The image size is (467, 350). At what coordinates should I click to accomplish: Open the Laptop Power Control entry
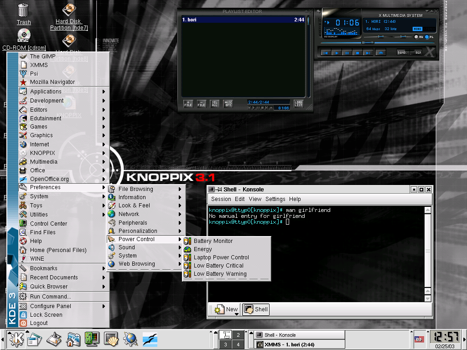(x=226, y=257)
